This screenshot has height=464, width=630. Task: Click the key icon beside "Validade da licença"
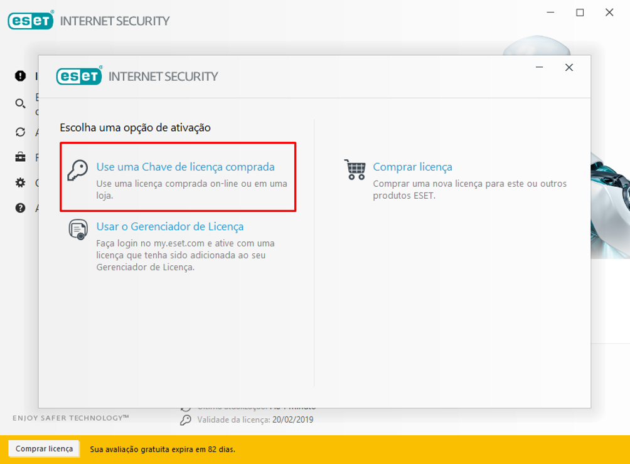tap(186, 420)
